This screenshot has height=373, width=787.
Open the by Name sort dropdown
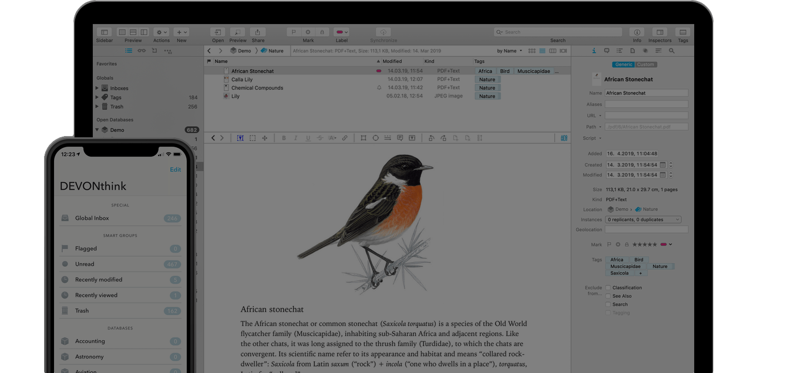coord(509,51)
